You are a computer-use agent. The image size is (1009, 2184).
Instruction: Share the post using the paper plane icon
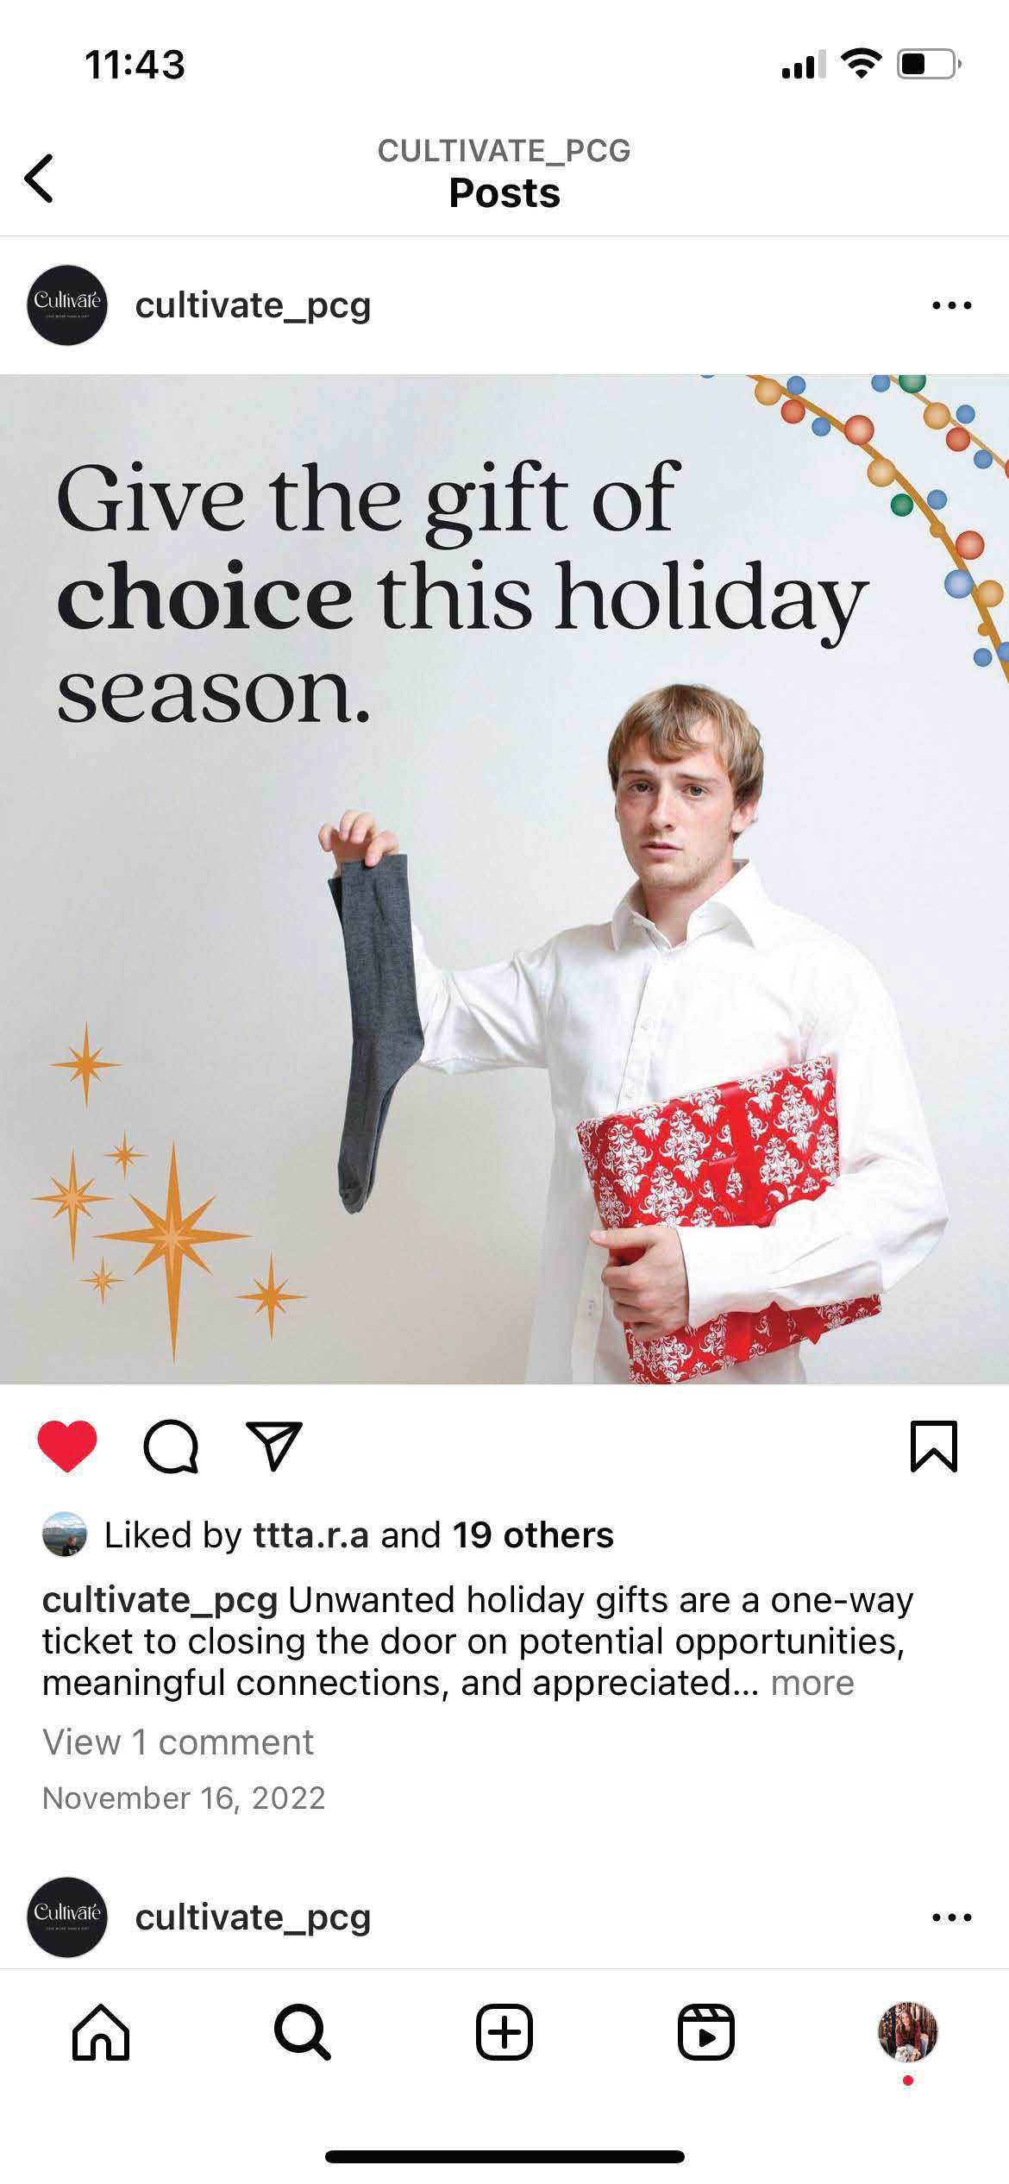[x=274, y=1446]
